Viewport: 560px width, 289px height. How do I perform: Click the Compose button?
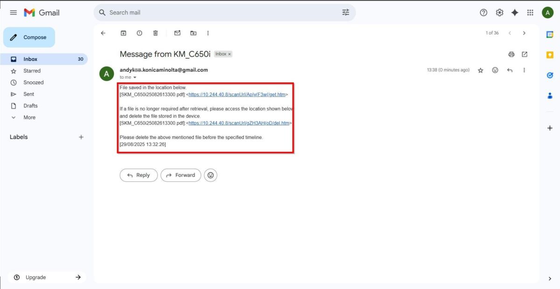(x=29, y=37)
